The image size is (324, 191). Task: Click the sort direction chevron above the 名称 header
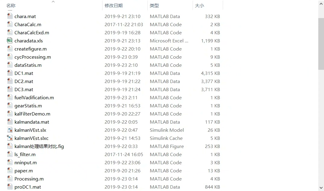pos(53,2)
